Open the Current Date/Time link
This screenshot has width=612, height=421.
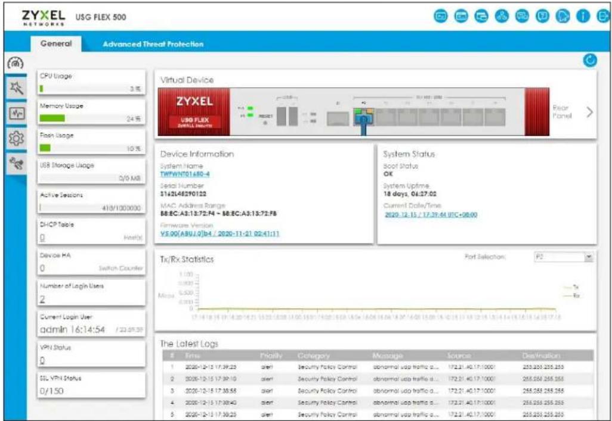[431, 214]
